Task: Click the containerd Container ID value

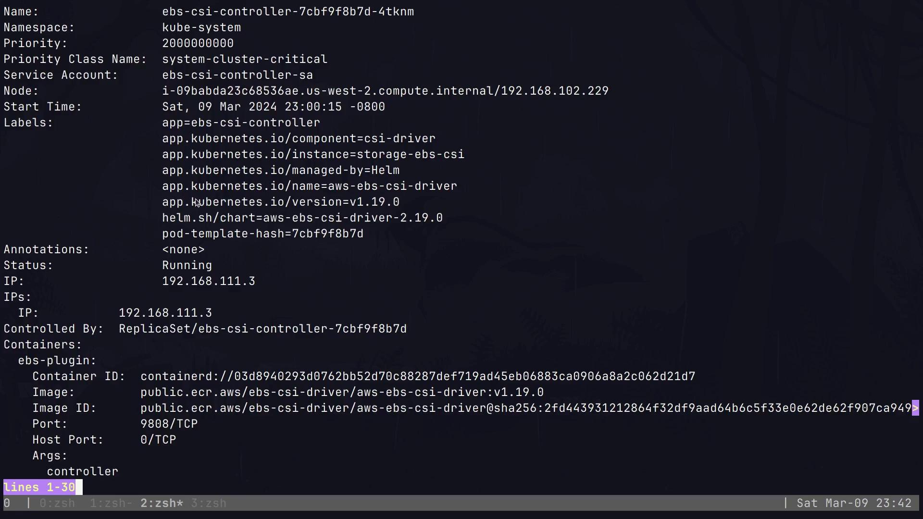Action: click(x=417, y=376)
